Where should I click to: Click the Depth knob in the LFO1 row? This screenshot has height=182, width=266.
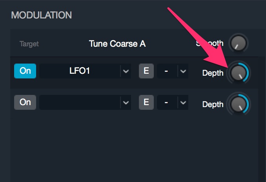tap(239, 73)
